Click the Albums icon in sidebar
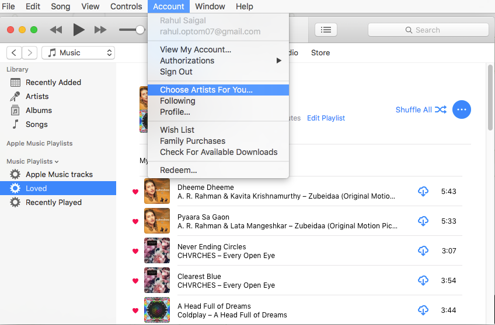The width and height of the screenshot is (495, 325). click(15, 110)
